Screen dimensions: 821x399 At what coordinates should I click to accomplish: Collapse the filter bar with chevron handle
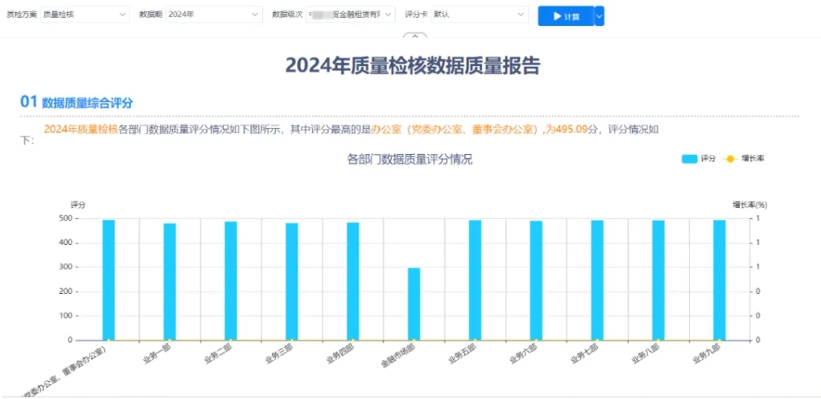point(415,35)
